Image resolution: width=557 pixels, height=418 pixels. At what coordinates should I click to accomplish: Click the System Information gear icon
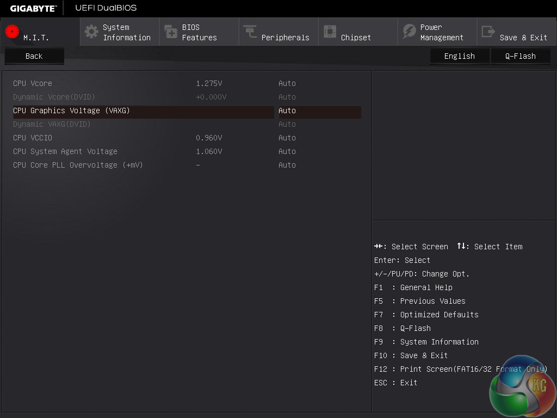tap(91, 32)
